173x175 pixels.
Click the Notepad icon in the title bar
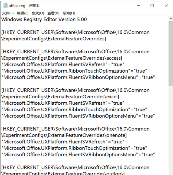(x=5, y=6)
